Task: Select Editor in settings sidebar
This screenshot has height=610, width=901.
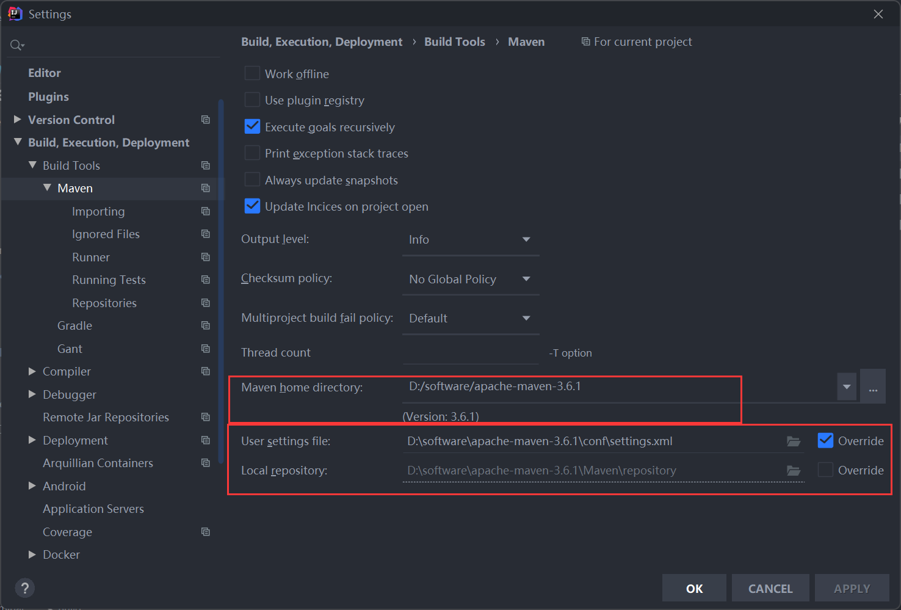Action: pyautogui.click(x=45, y=73)
